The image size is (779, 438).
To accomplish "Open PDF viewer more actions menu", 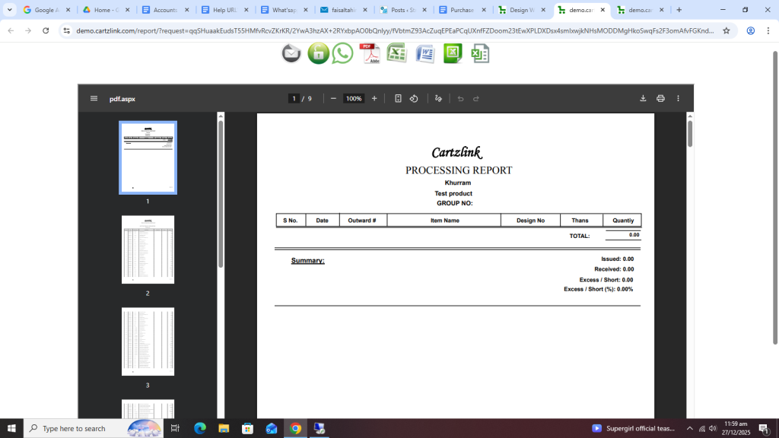I will tap(678, 99).
